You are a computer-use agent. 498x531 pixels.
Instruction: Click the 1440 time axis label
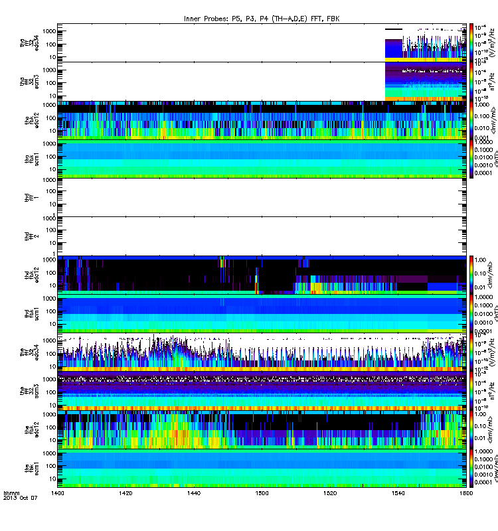tap(193, 493)
